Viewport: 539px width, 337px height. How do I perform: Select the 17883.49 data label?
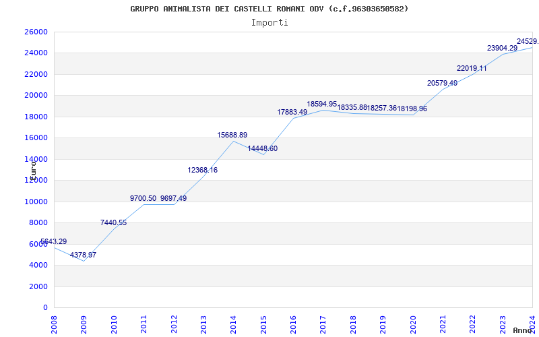(x=292, y=113)
